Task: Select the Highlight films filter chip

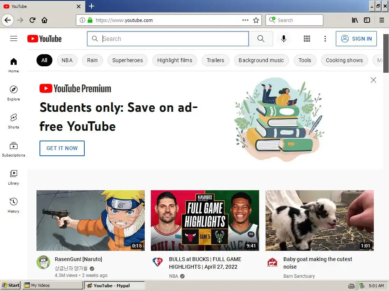Action: pos(175,60)
